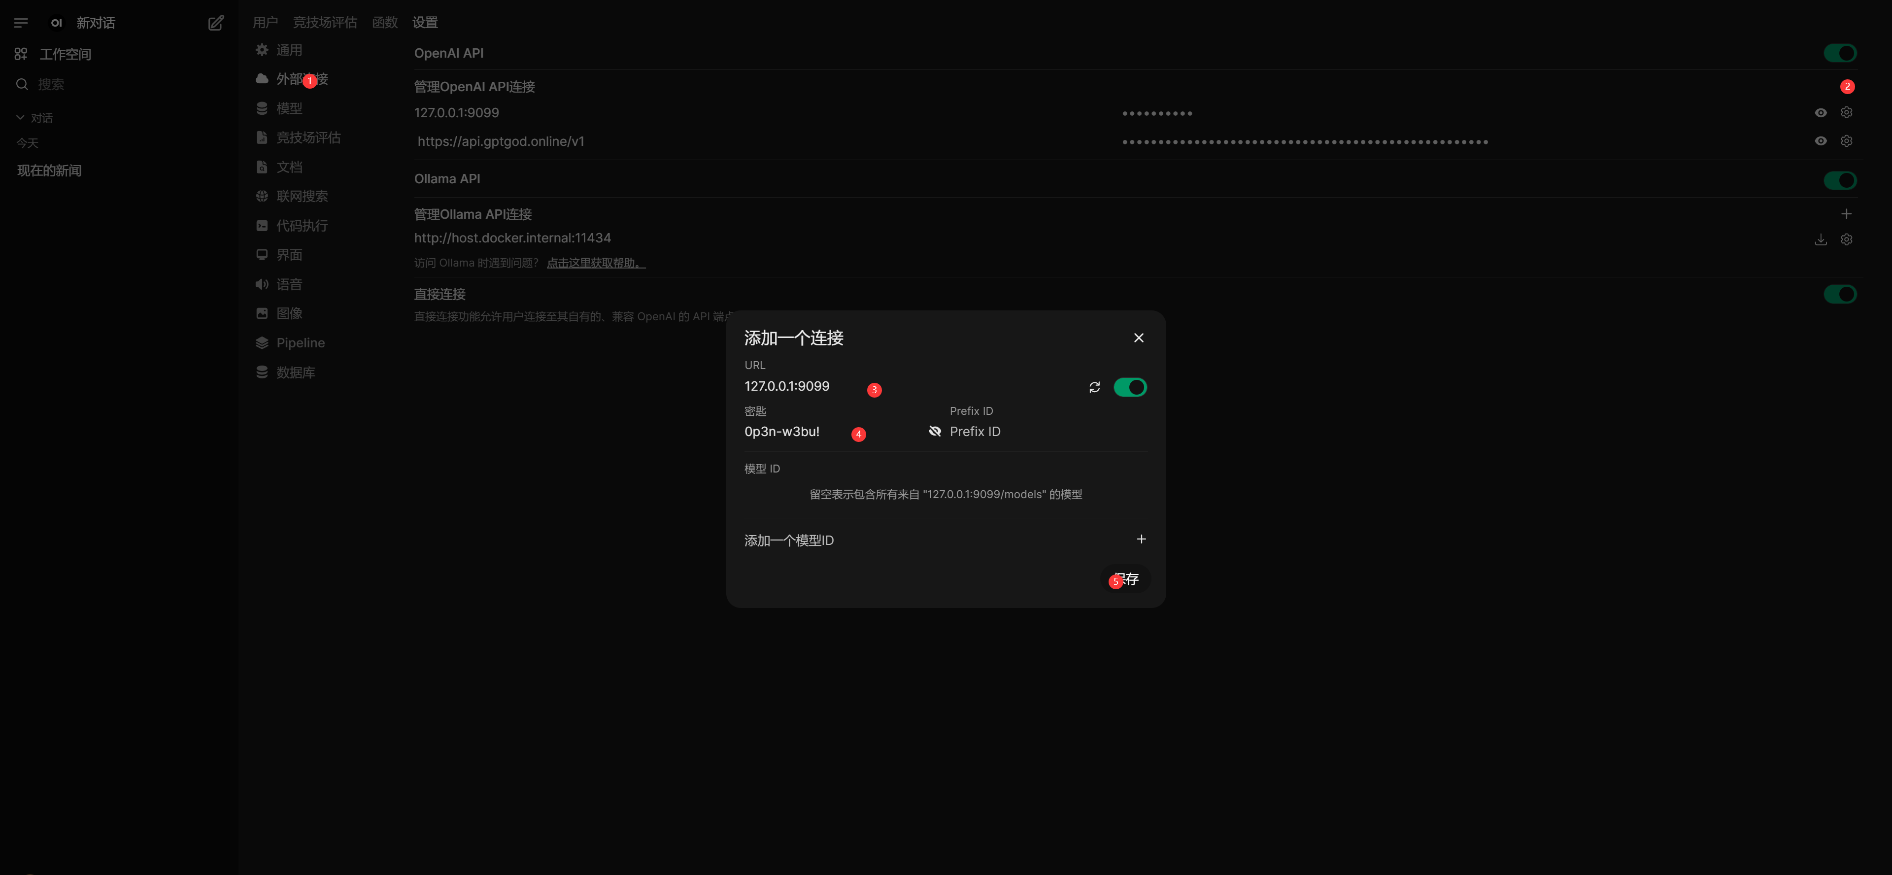The height and width of the screenshot is (875, 1892).
Task: Open the 用户 tab
Action: pyautogui.click(x=265, y=23)
